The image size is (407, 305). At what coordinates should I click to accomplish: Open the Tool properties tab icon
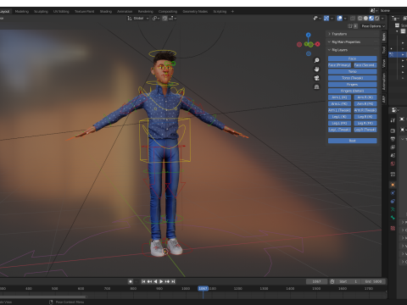click(393, 120)
